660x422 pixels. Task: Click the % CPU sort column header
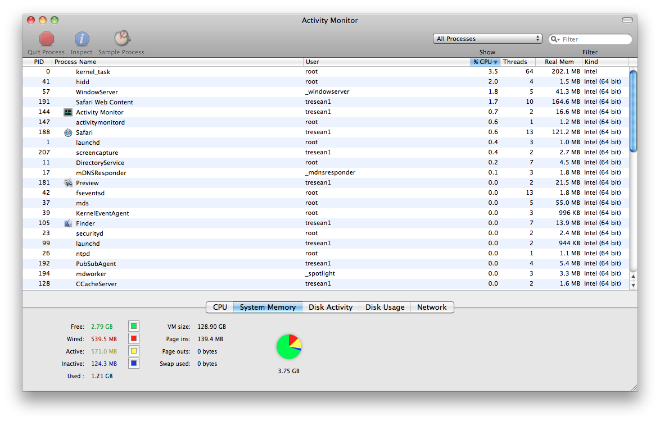tap(485, 62)
